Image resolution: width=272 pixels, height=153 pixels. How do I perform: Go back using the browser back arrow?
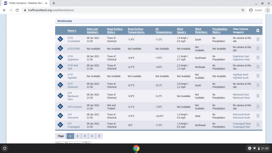[4, 10]
